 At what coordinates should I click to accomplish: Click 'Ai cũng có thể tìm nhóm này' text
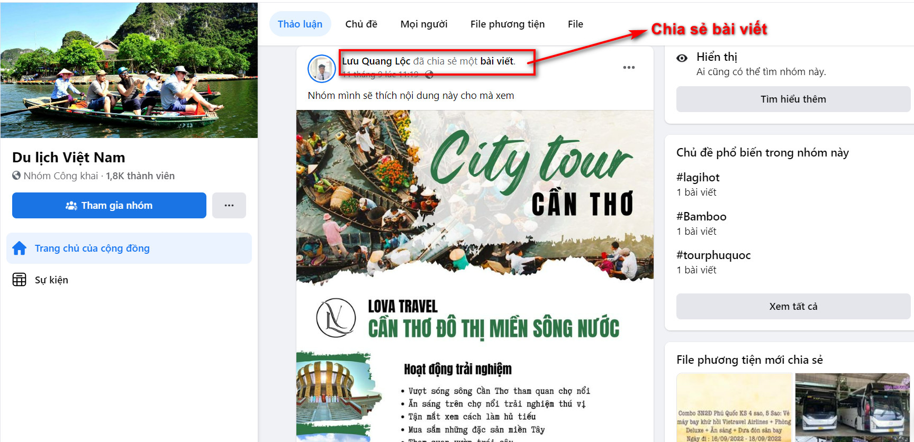pos(761,72)
